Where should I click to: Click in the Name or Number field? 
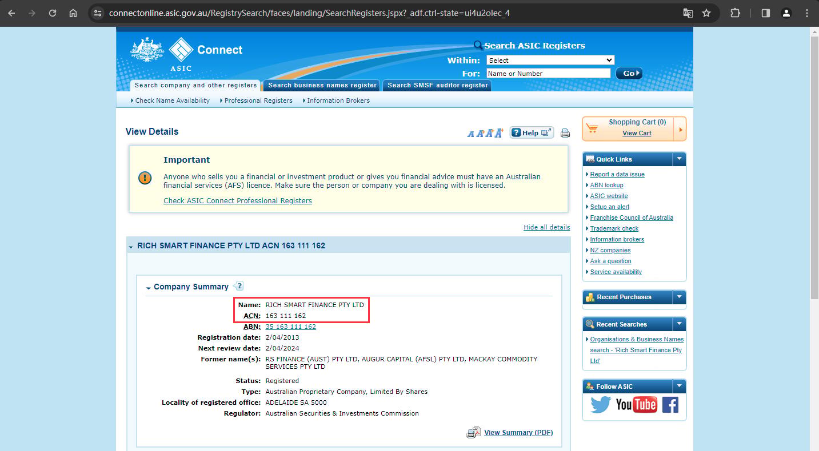point(549,73)
